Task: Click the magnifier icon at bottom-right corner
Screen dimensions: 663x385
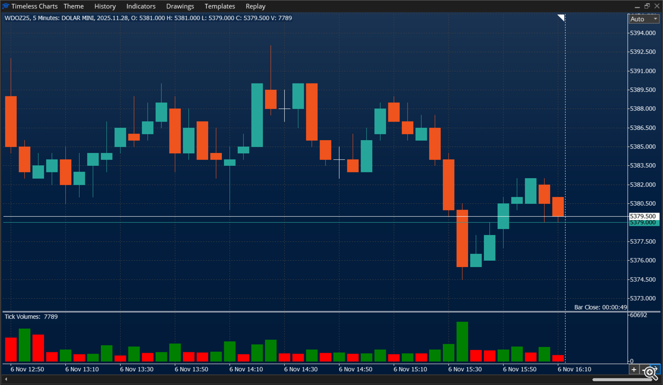Action: point(650,373)
